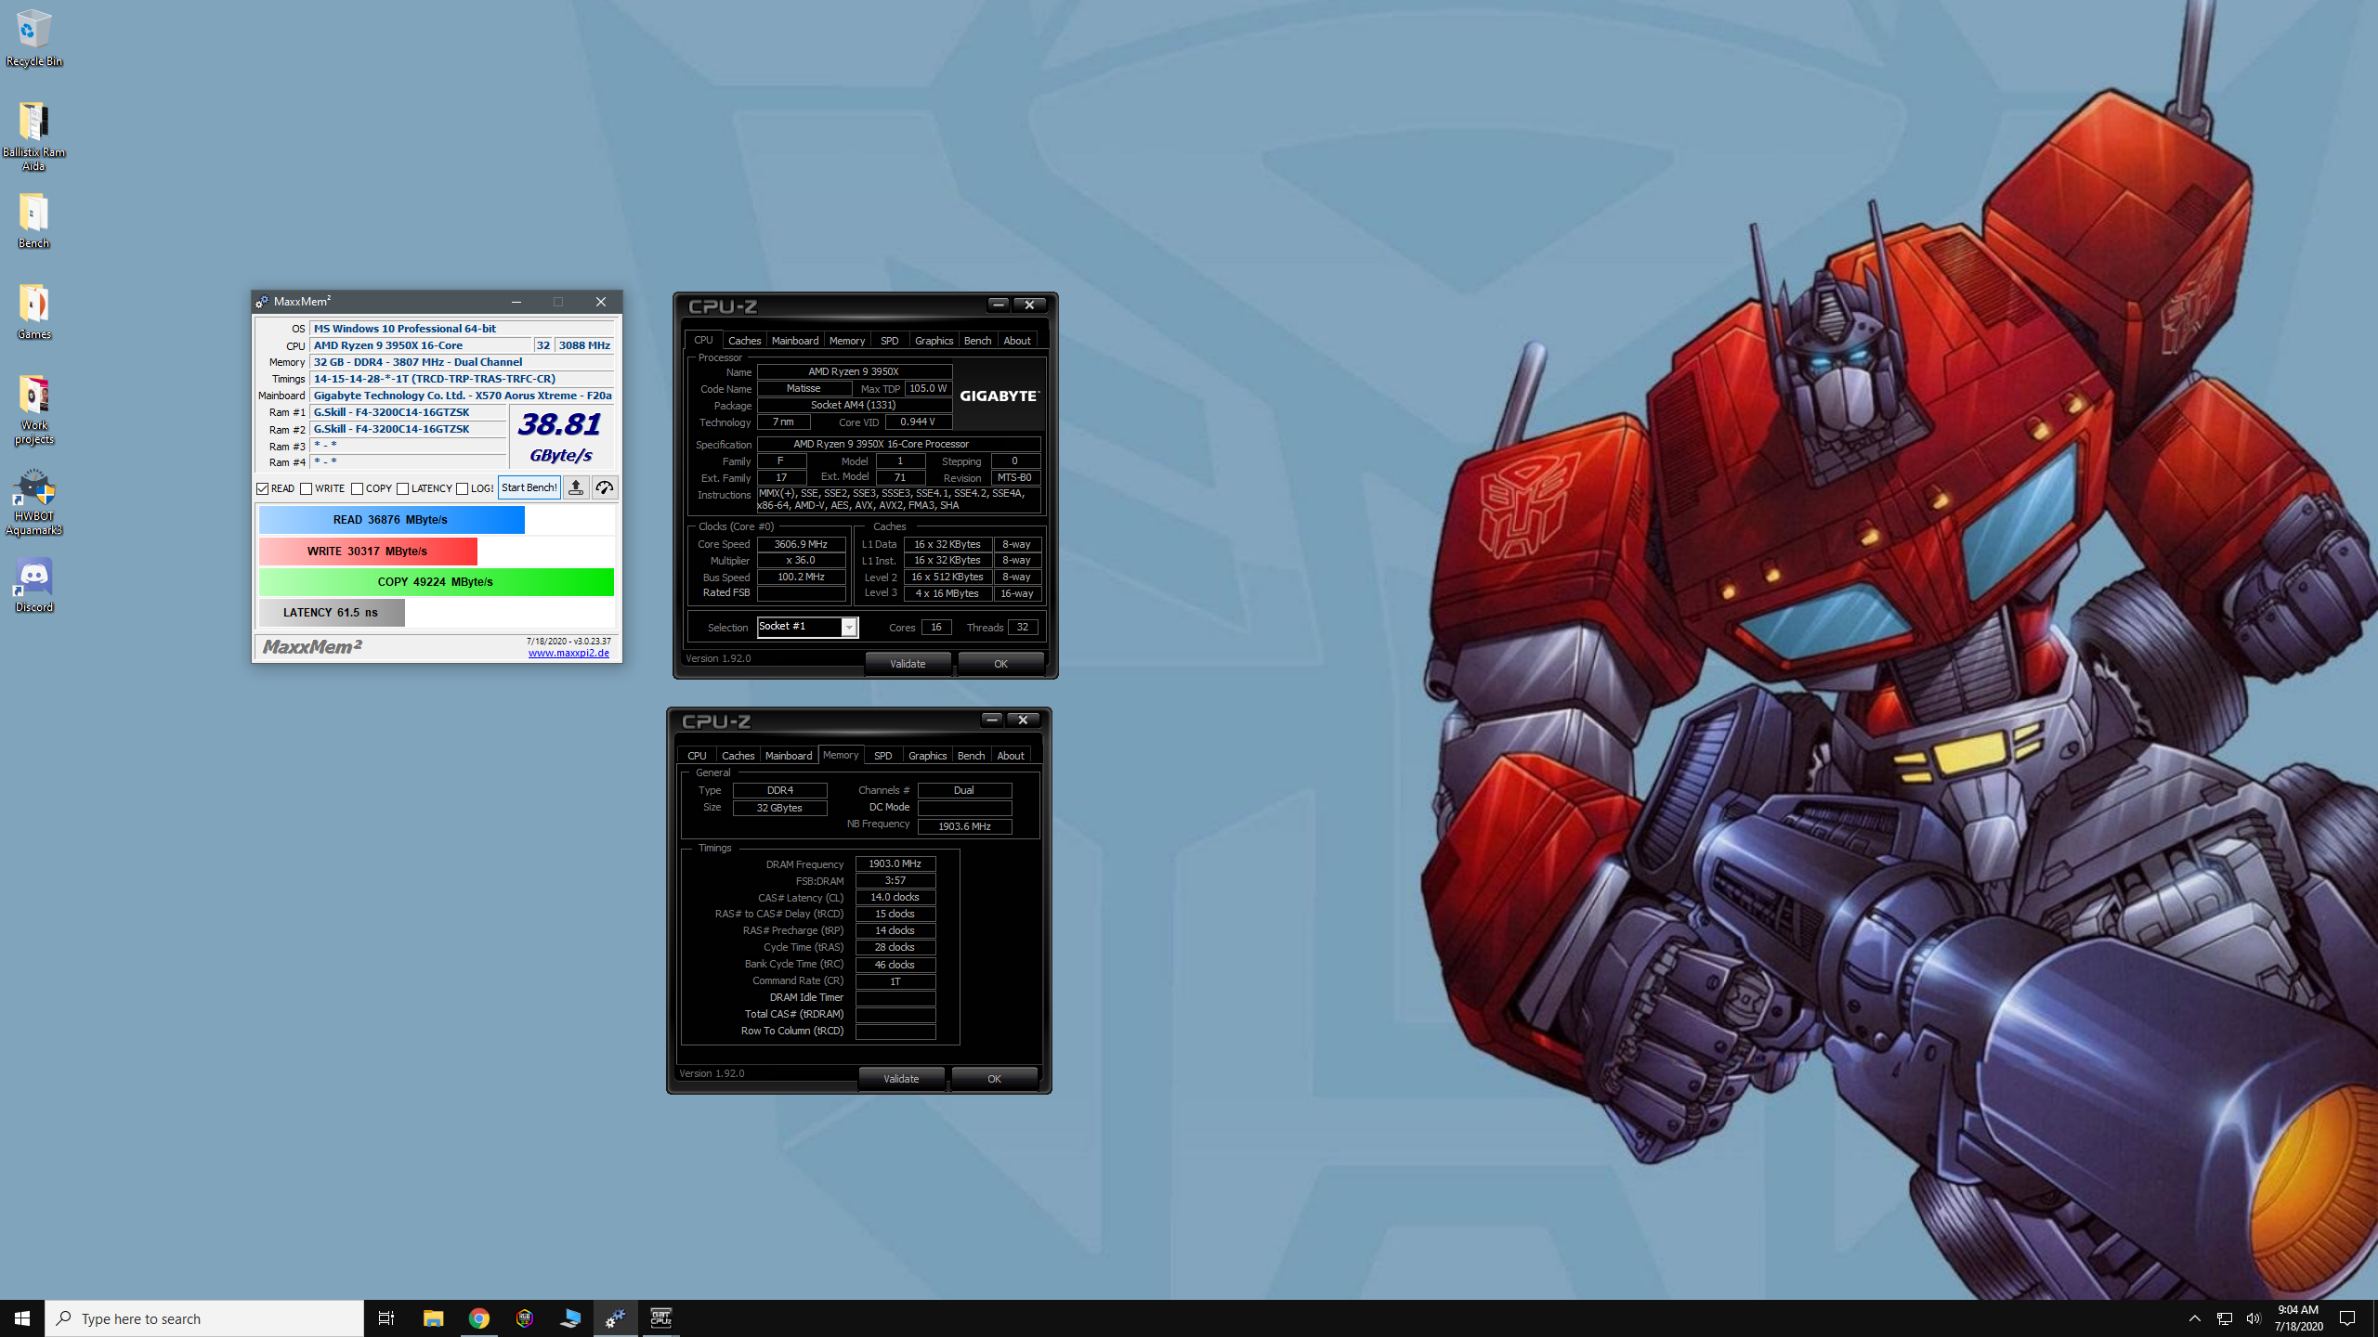Open Google Chrome from taskbar
This screenshot has width=2378, height=1337.
coord(478,1318)
